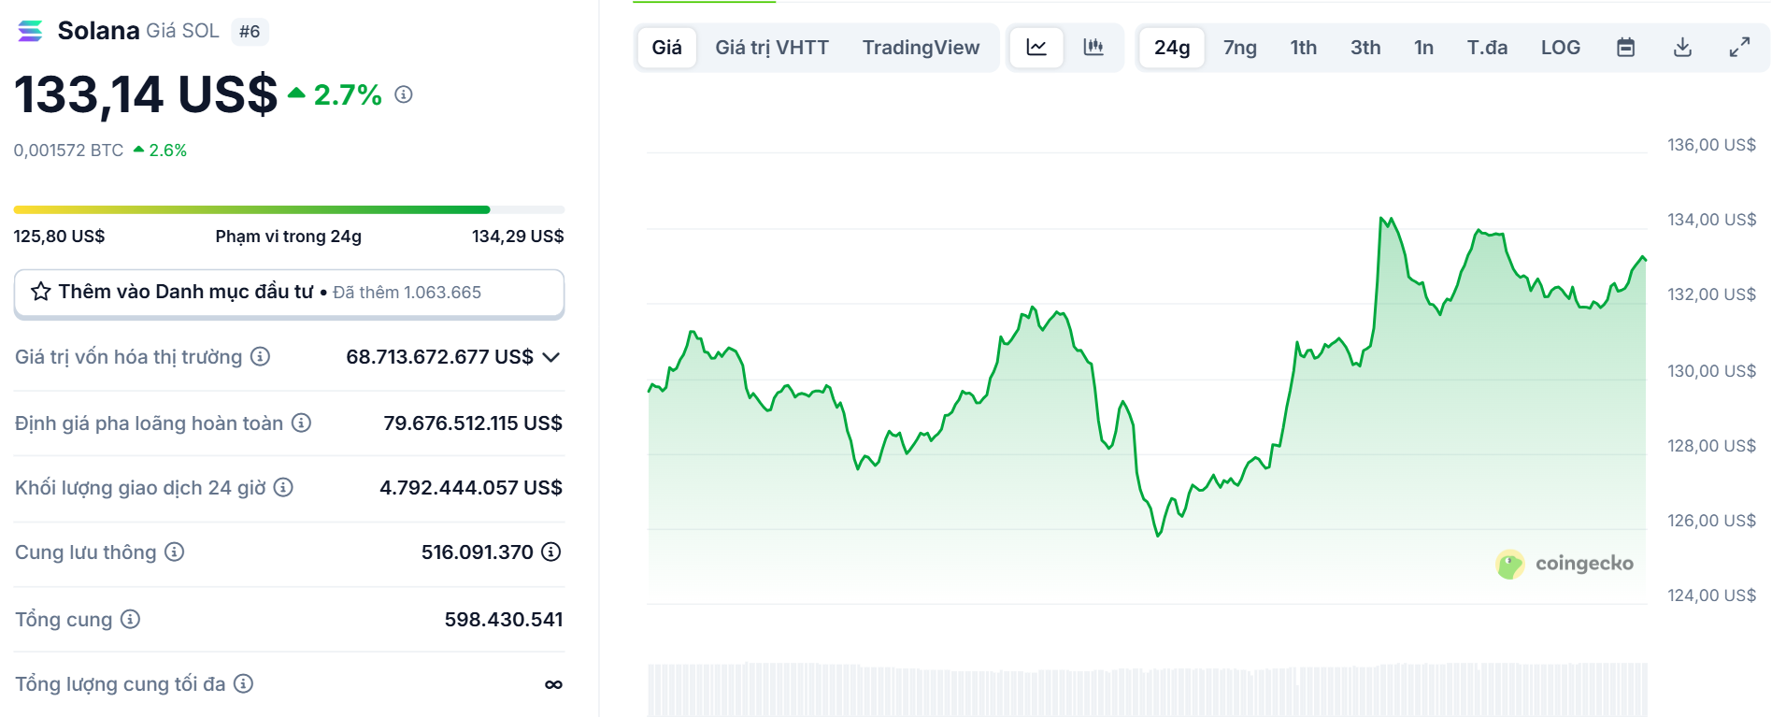Click the Solana logo icon
Screen dimensions: 1786x717
[x=30, y=31]
